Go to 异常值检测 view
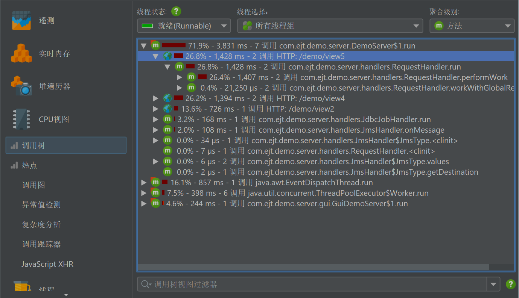The height and width of the screenshot is (298, 519). point(41,205)
